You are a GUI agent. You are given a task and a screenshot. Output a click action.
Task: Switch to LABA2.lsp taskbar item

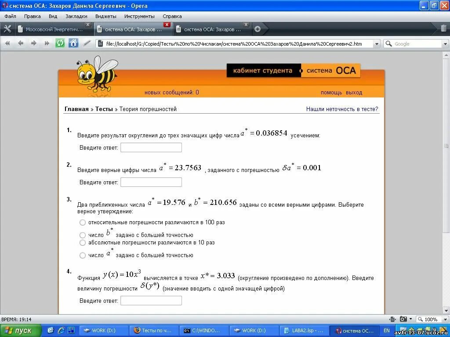coord(304,330)
